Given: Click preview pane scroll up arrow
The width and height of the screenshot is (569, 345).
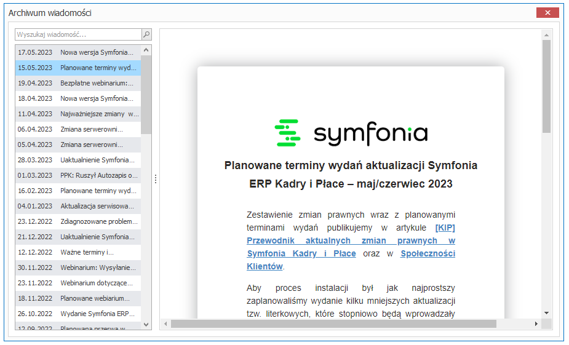Looking at the screenshot, I should 546,35.
